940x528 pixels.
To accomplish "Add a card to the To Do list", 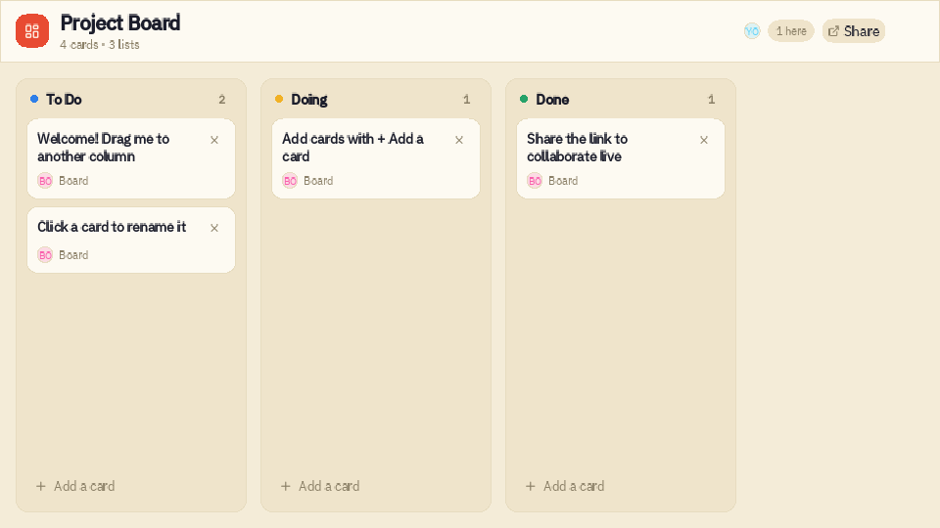I will [75, 486].
